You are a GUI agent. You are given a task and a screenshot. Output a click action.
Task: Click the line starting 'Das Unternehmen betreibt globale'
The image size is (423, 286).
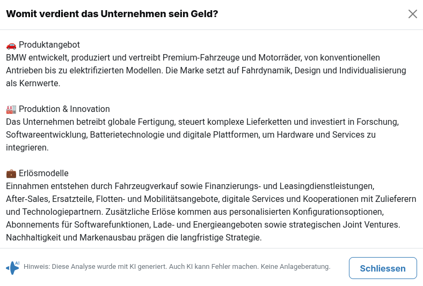(x=202, y=122)
